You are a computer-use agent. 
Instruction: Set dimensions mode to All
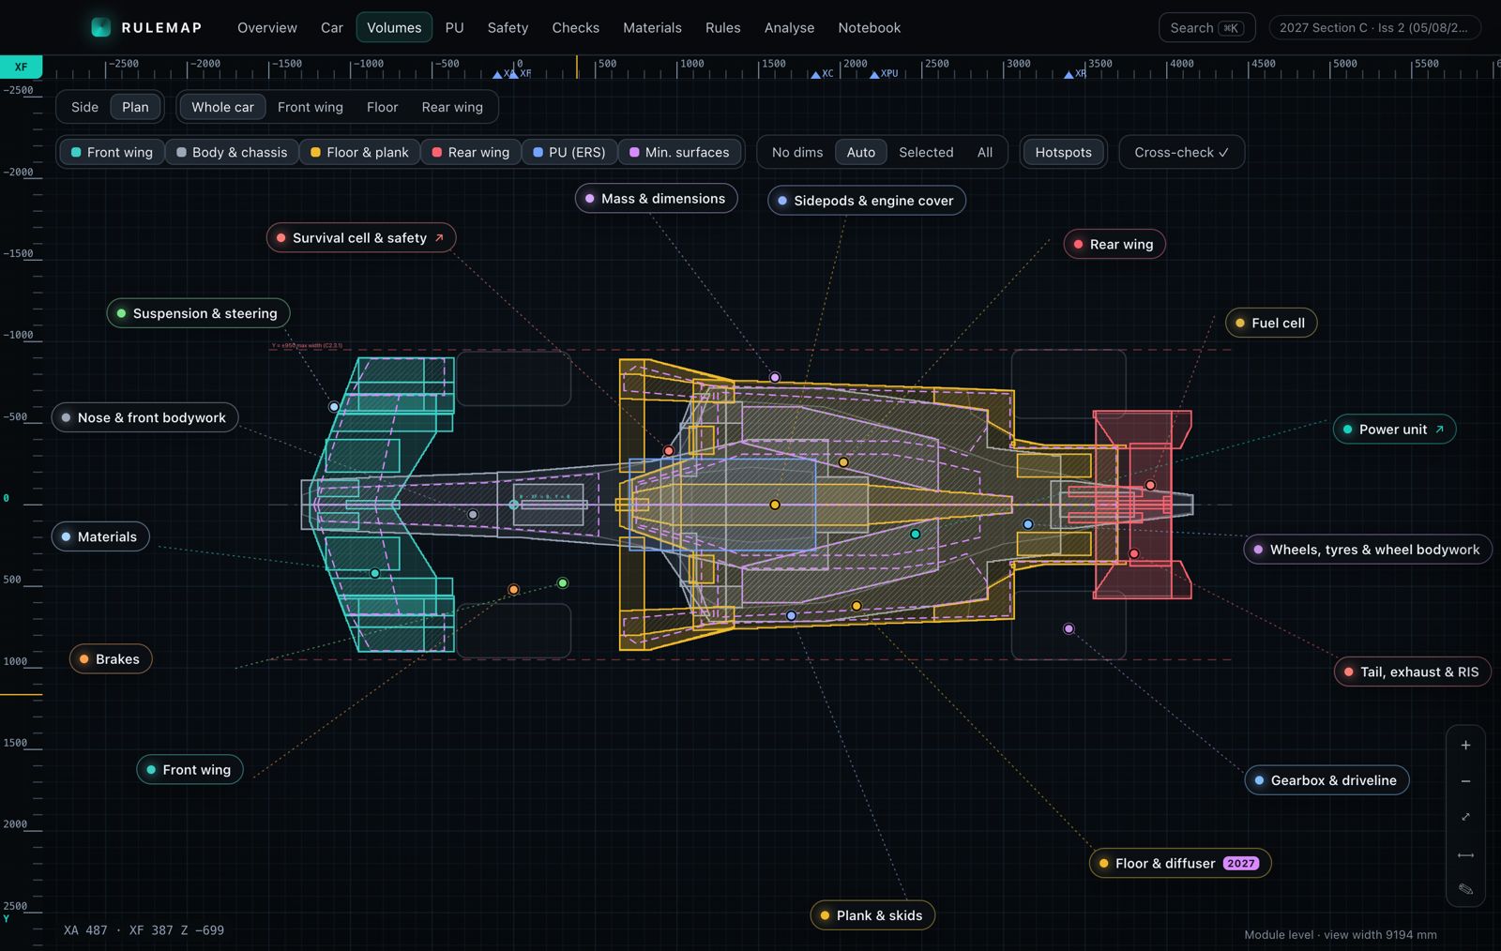pyautogui.click(x=984, y=152)
